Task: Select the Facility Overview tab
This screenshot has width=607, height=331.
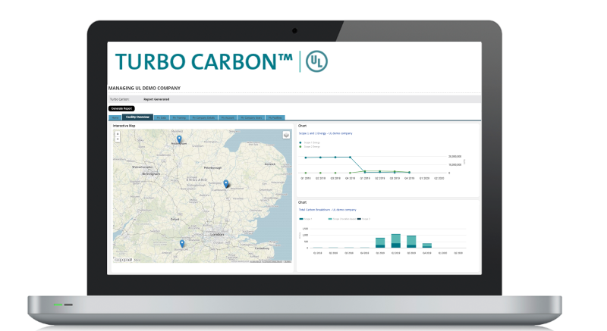Action: pyautogui.click(x=137, y=117)
